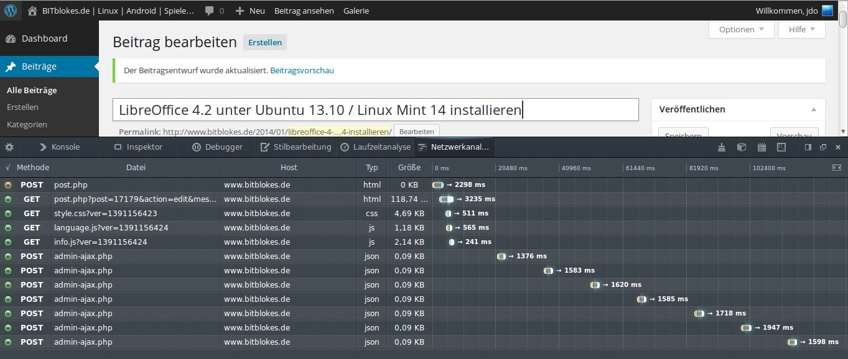Click the waterfall zoom reset icon
This screenshot has height=359, width=848.
coord(837,168)
